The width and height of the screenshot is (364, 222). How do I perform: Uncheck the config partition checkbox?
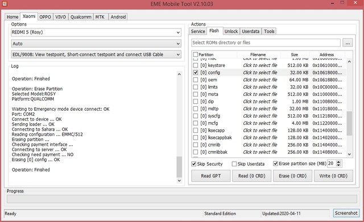(196, 73)
